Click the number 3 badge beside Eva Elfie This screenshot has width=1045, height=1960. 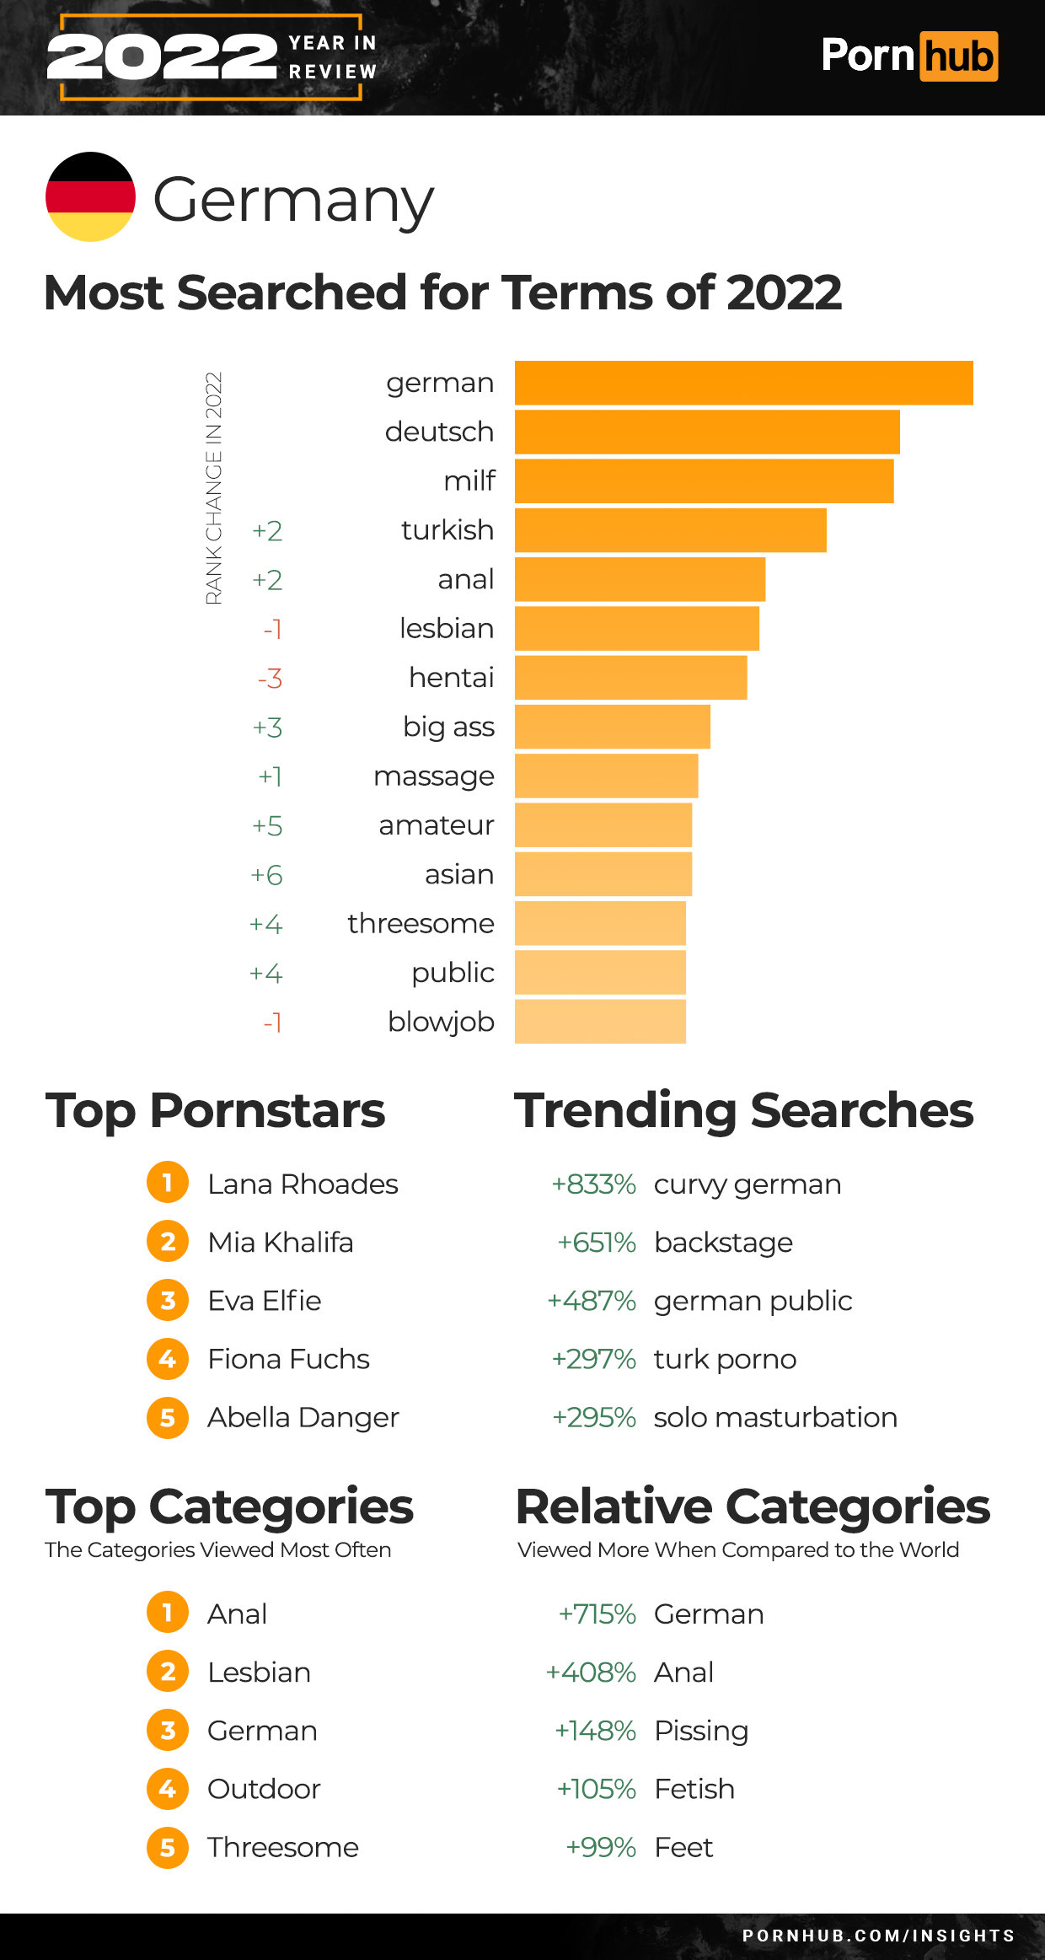pyautogui.click(x=168, y=1300)
